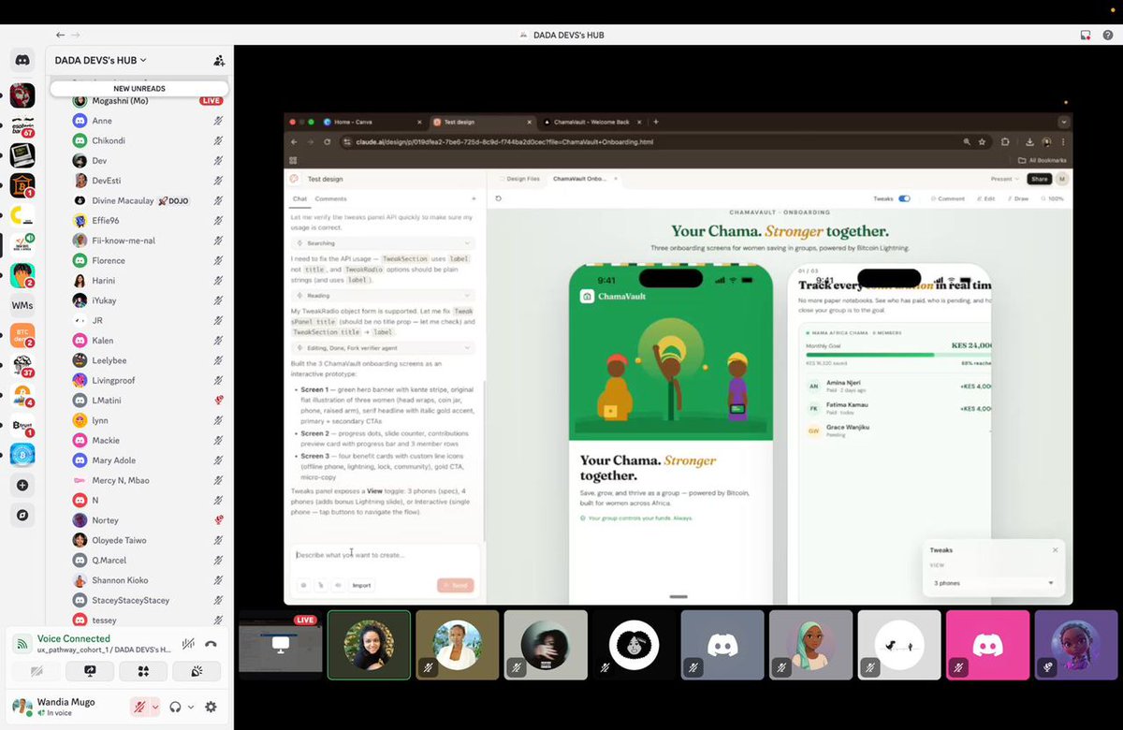Disconnect from voice with hang-up icon
1123x730 pixels.
[211, 644]
